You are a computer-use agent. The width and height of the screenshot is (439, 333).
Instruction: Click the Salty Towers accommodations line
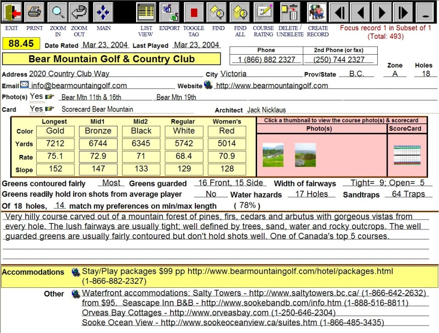click(254, 293)
